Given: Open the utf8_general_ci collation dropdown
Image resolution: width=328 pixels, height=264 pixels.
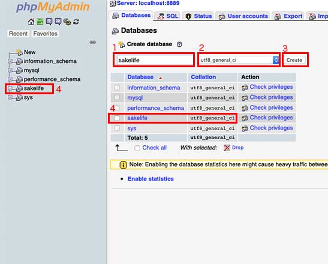Looking at the screenshot, I should [239, 60].
